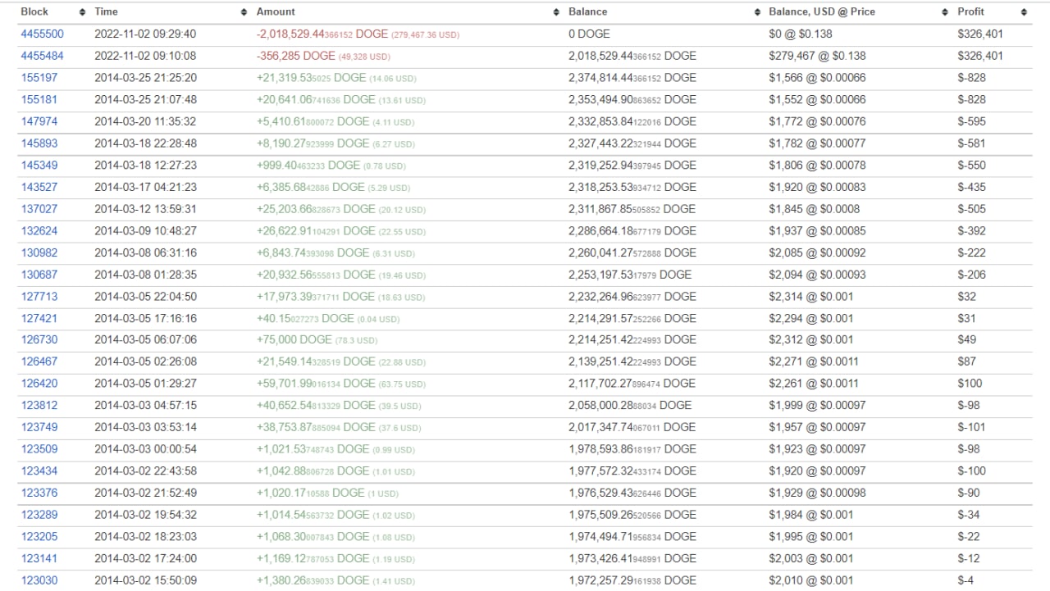Select balance 2,058,000.28 DOGE
1050x591 pixels.
pyautogui.click(x=630, y=406)
